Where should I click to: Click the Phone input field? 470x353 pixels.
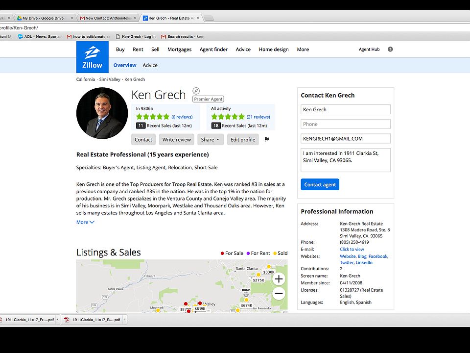pyautogui.click(x=346, y=124)
